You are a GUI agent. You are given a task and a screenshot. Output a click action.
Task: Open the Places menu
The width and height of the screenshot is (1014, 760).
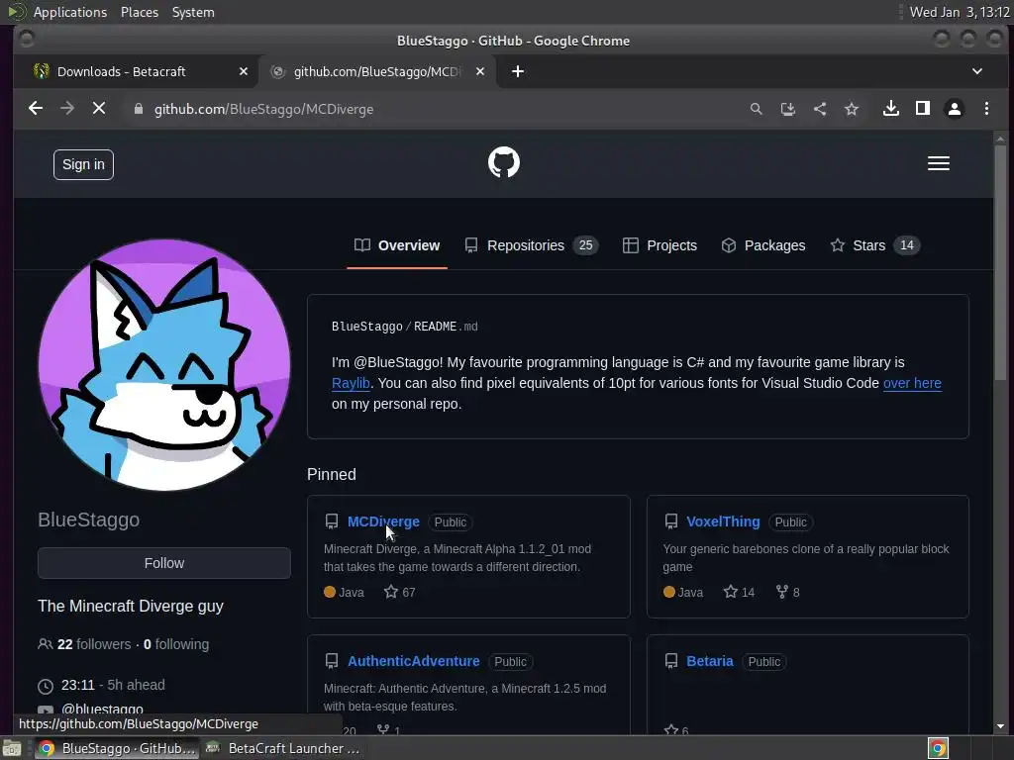[x=139, y=12]
